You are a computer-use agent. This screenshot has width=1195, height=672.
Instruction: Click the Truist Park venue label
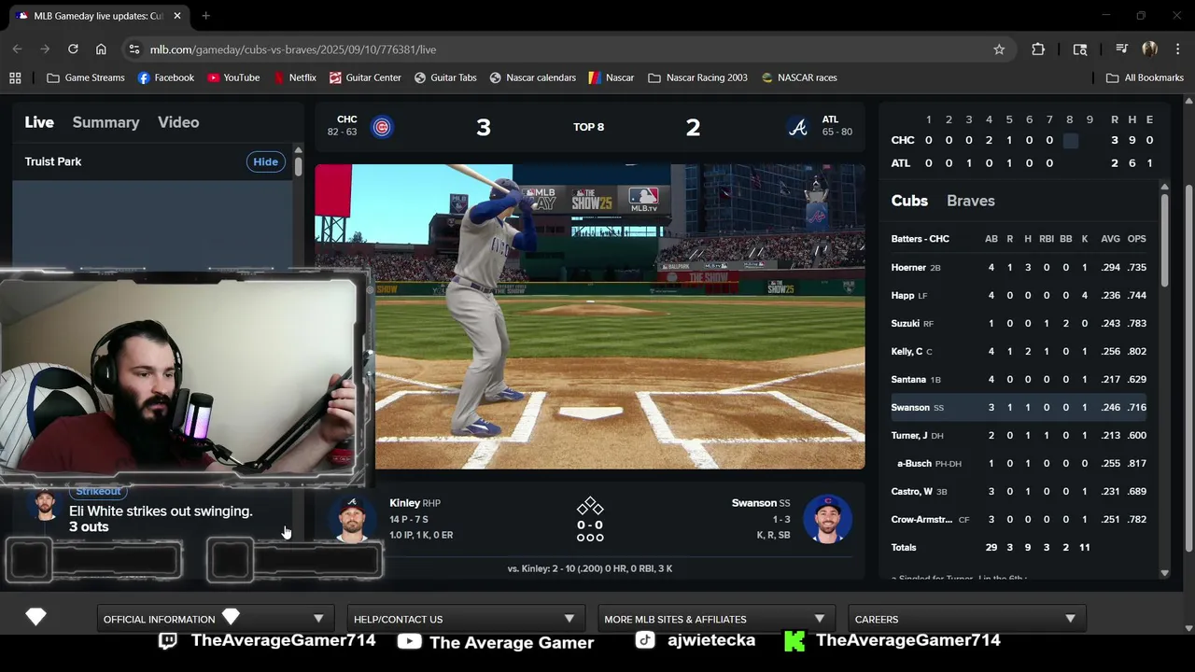(53, 161)
